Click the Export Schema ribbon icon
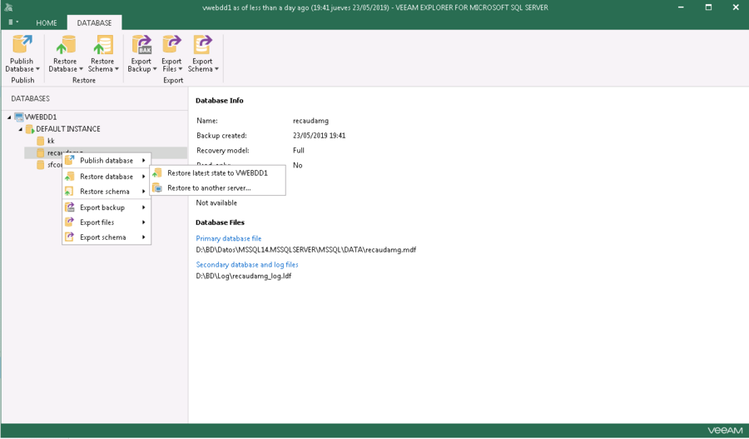This screenshot has height=439, width=749. pos(202,47)
